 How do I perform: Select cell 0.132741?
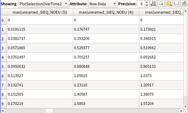click(x=40, y=85)
